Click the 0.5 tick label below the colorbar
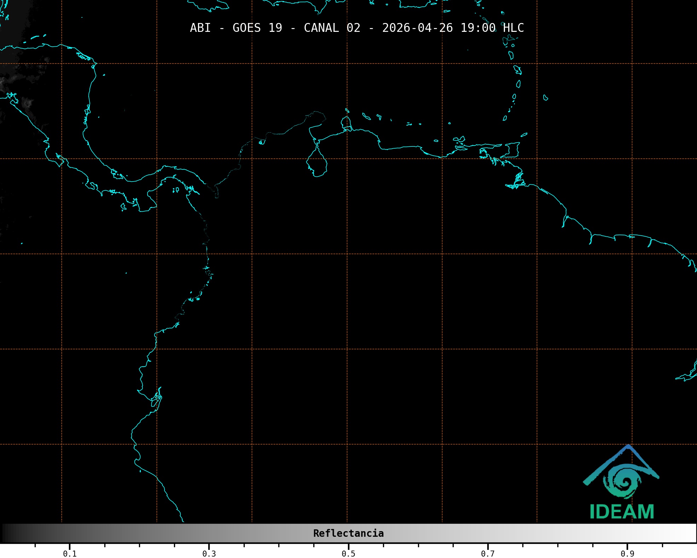This screenshot has height=558, width=697. [348, 554]
